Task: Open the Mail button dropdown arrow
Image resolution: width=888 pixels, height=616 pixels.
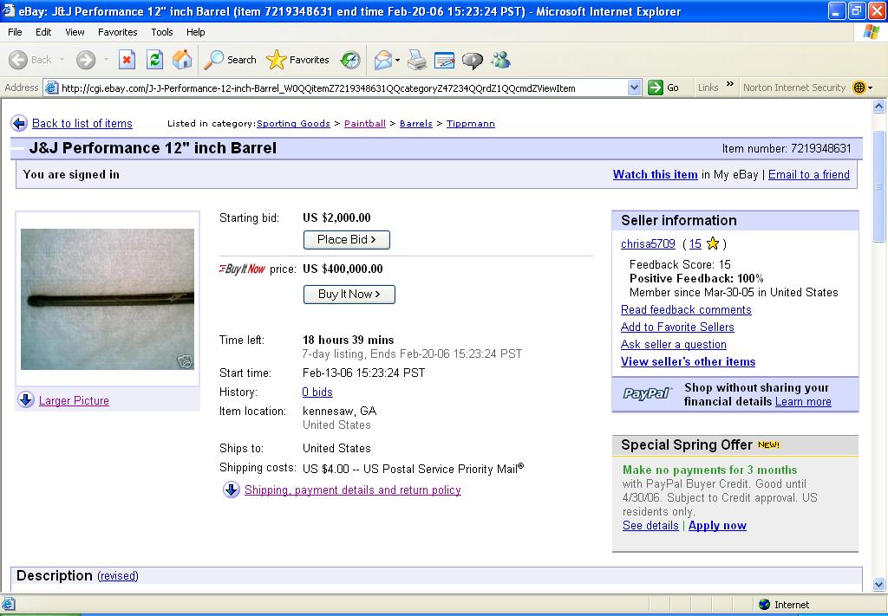Action: coord(397,60)
